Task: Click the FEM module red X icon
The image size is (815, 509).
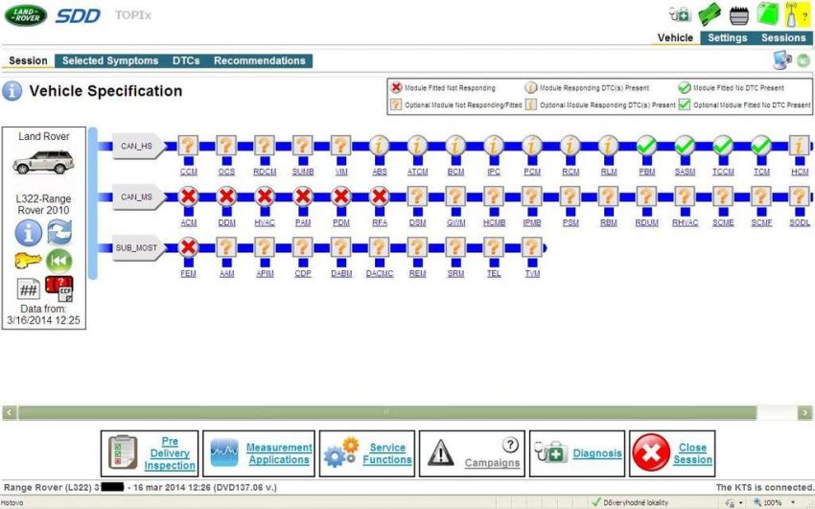Action: point(188,248)
